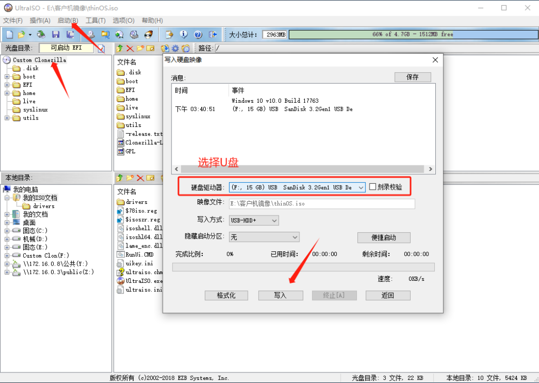Screen dimensions: 539x383
Task: Click the 便捷启动 button
Action: click(x=384, y=238)
